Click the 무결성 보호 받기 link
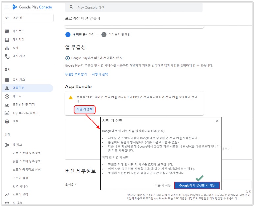The width and height of the screenshot is (254, 206). (x=76, y=74)
